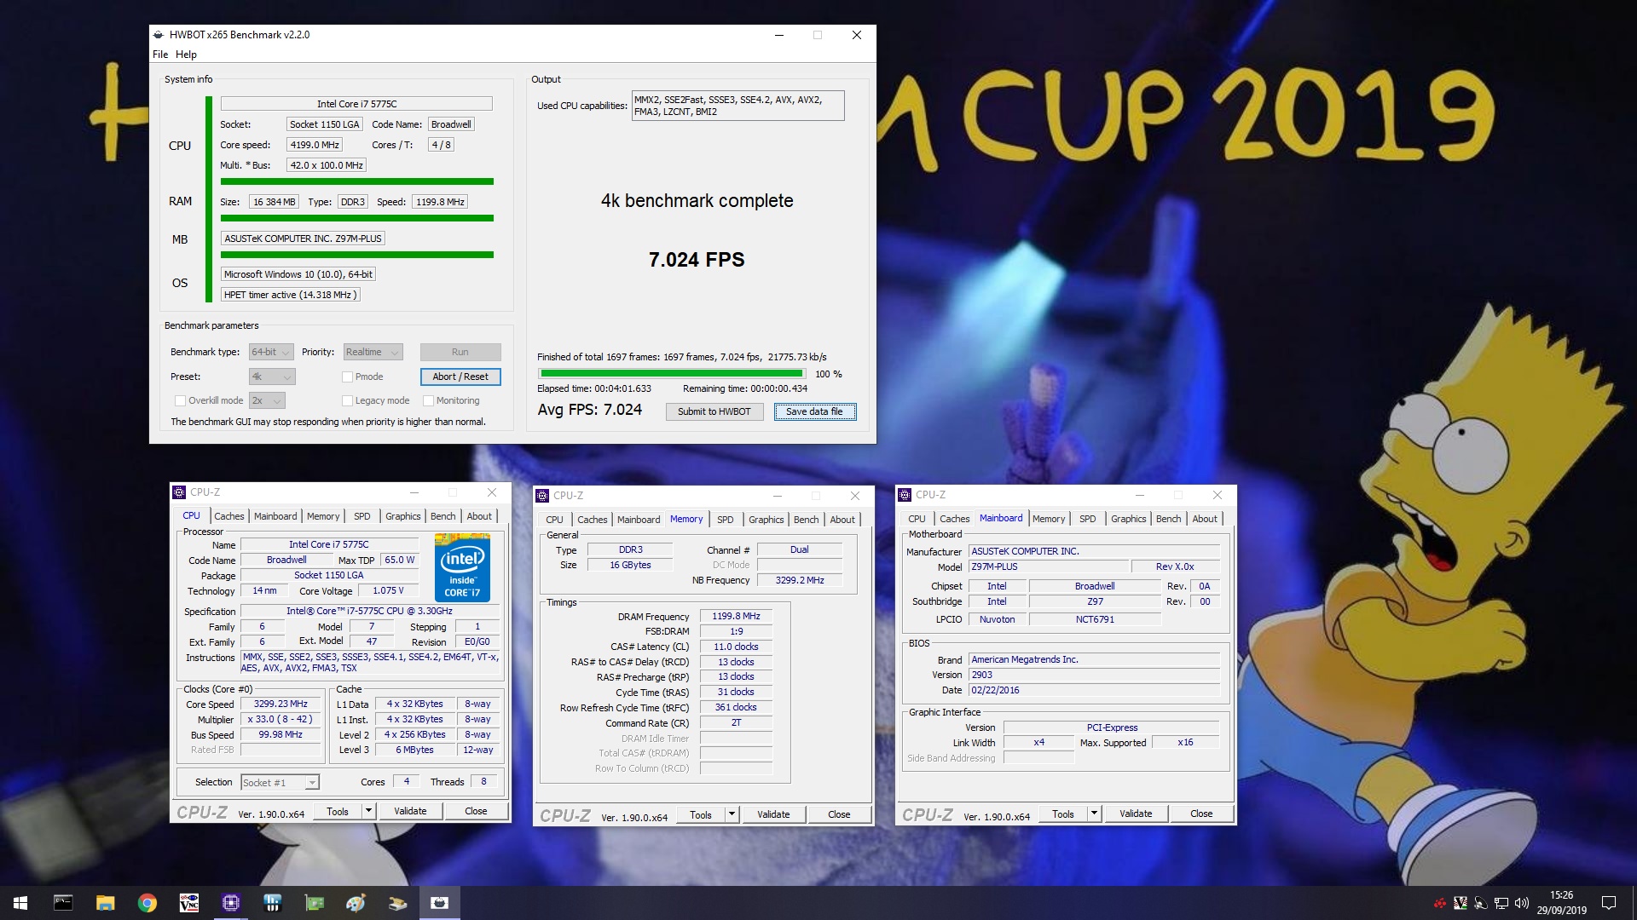This screenshot has width=1637, height=920.
Task: Click the DRAM Frequency 1199.8 MHz value
Action: [x=736, y=616]
